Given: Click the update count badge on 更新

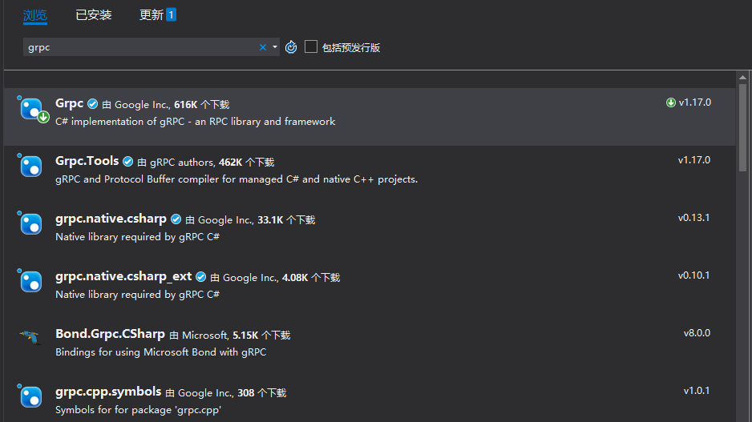Looking at the screenshot, I should (x=171, y=15).
